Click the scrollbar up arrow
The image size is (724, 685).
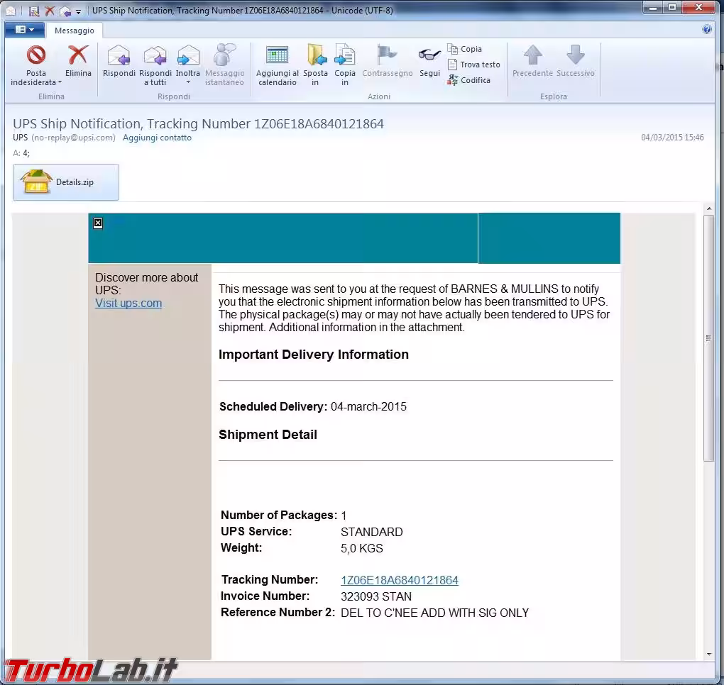709,209
